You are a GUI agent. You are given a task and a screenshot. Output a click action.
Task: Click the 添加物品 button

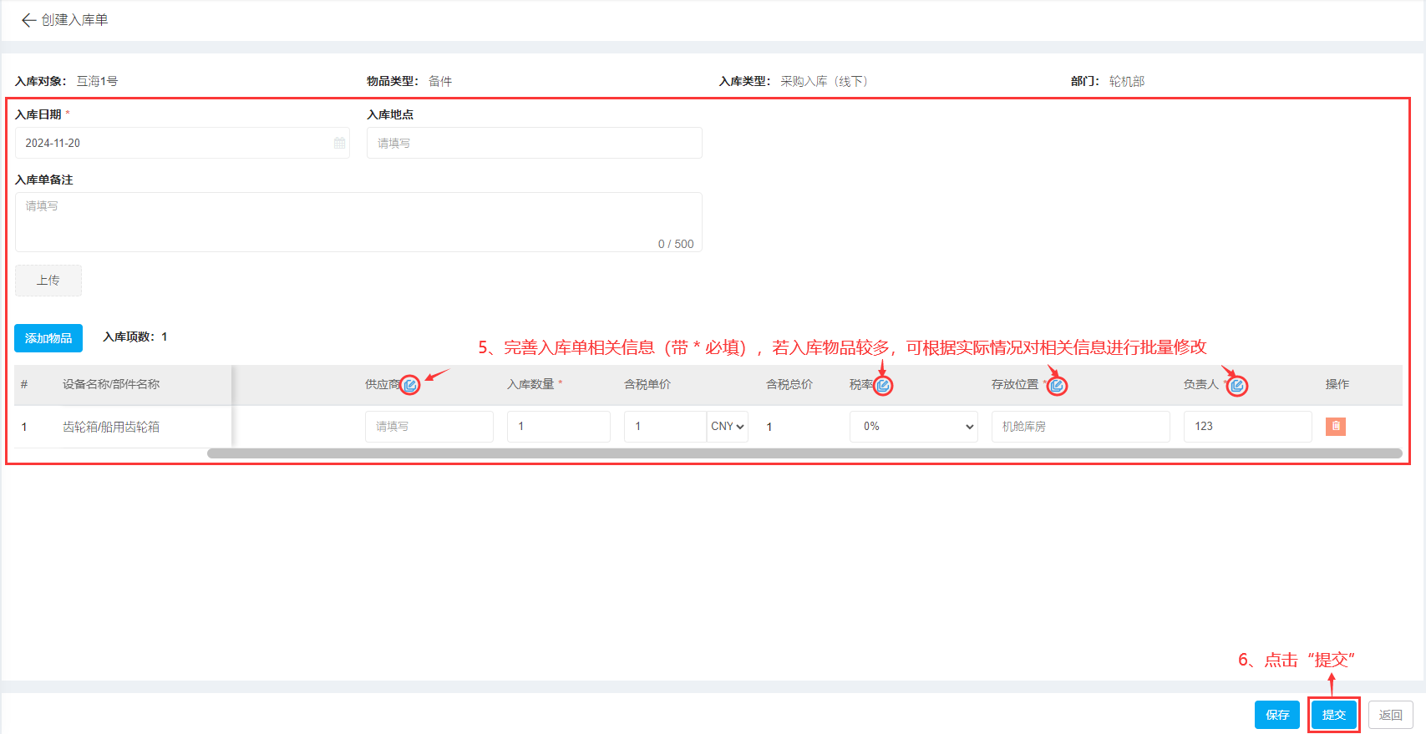click(x=48, y=338)
